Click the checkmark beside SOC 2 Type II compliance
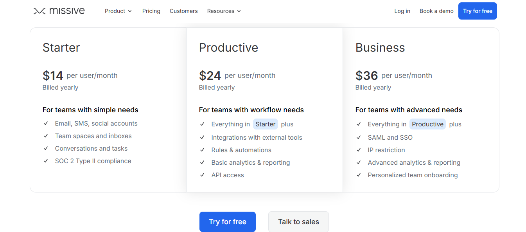 coord(46,161)
